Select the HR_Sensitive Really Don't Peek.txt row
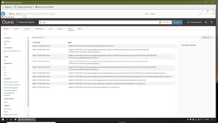The height and width of the screenshot is (123, 218). tap(103, 46)
